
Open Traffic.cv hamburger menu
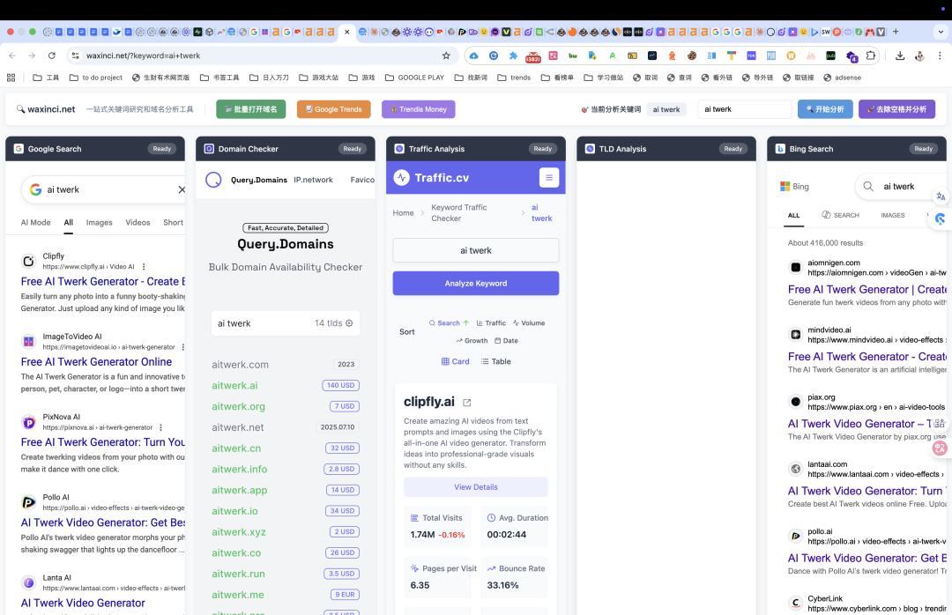pyautogui.click(x=549, y=177)
